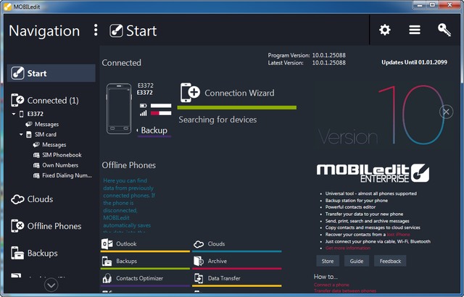Open the Archive tile

tap(236, 262)
